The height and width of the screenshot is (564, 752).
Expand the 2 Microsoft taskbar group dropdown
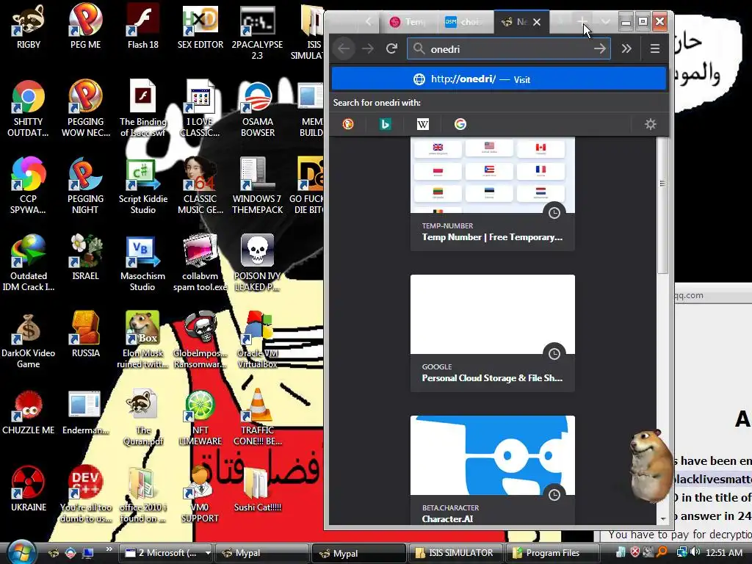click(208, 553)
